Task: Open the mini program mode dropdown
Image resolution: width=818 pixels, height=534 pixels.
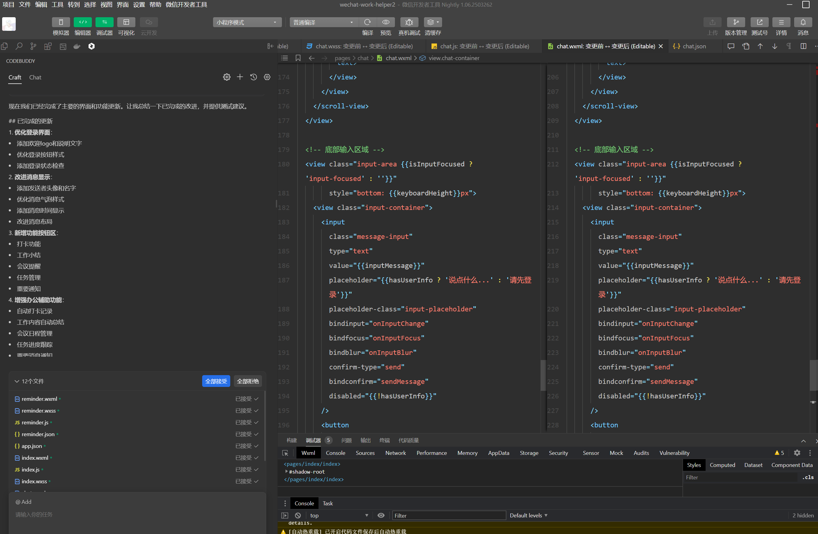Action: (247, 22)
